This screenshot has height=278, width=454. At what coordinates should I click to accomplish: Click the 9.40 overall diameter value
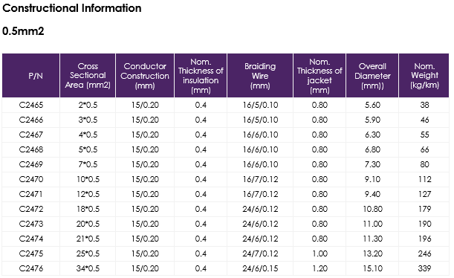(x=372, y=194)
